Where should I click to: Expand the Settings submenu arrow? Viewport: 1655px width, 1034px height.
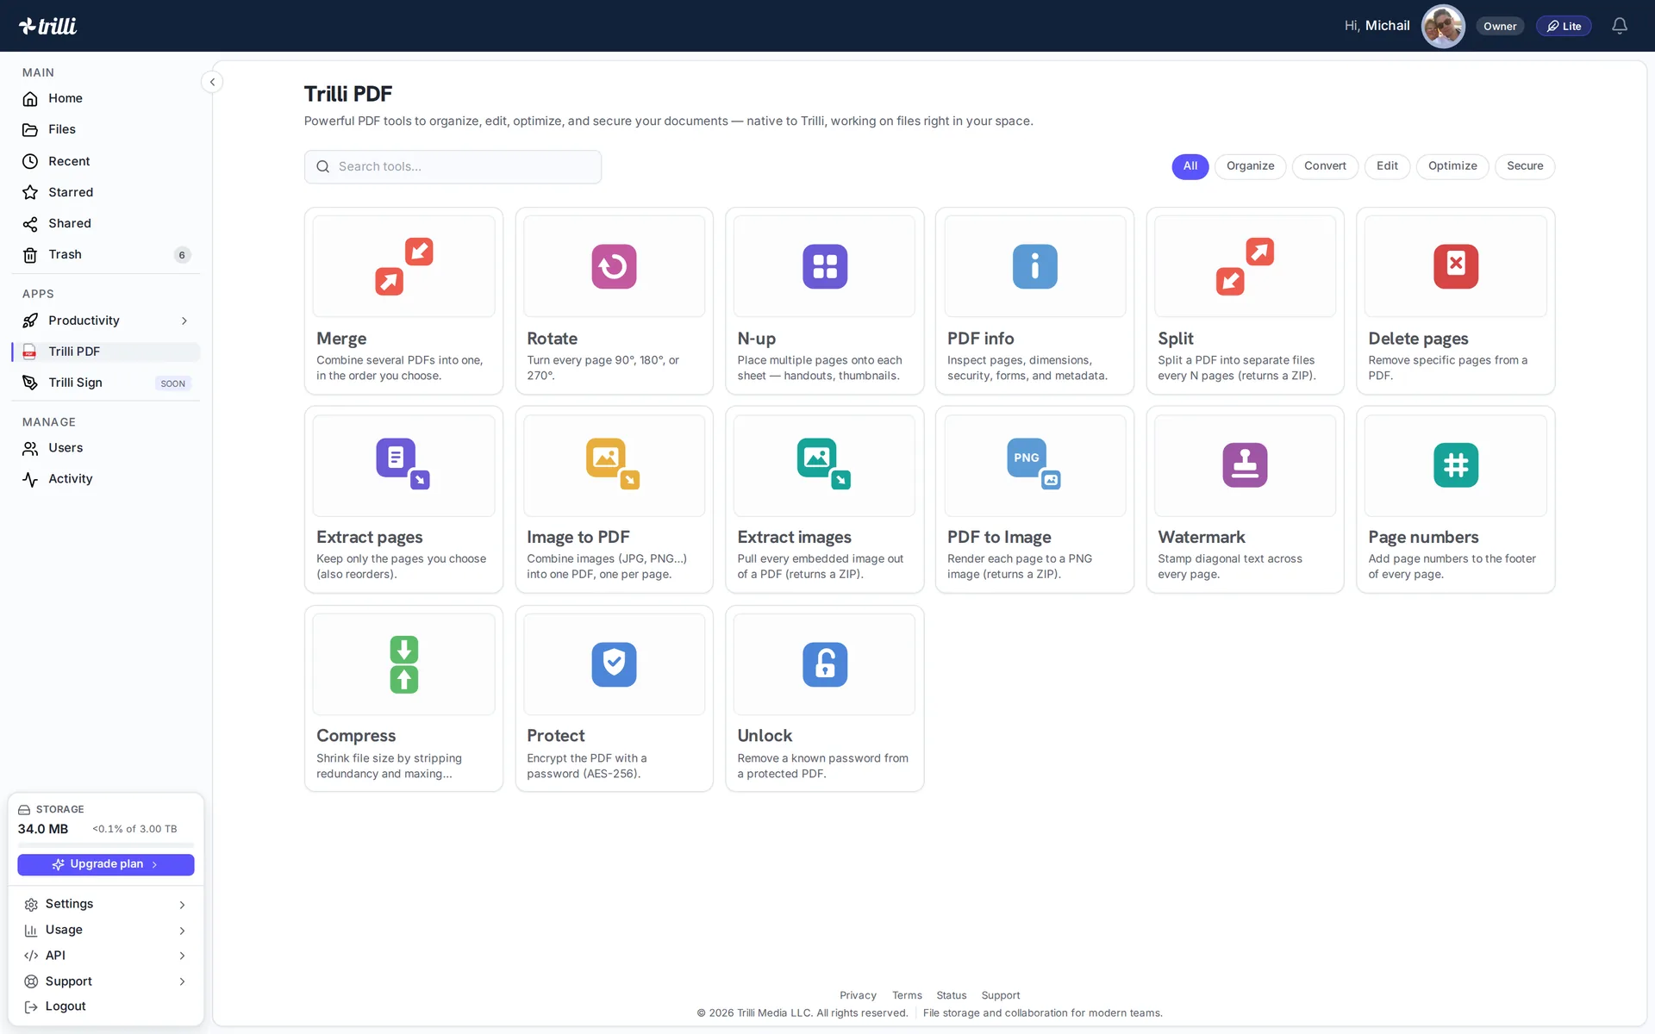click(x=182, y=905)
